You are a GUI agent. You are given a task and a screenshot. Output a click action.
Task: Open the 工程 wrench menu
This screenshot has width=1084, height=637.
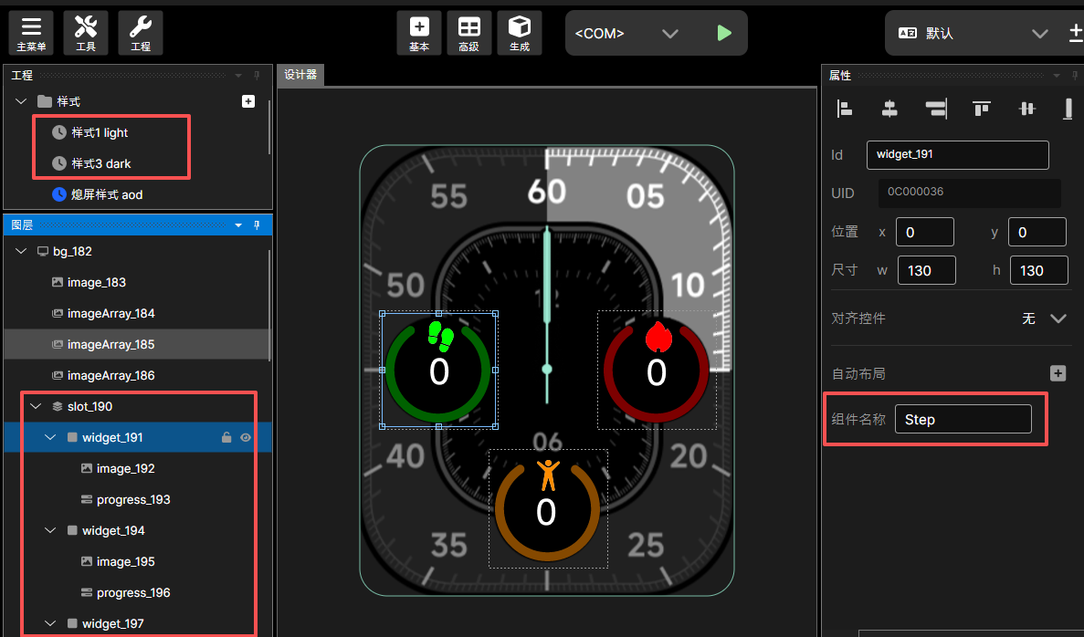(x=141, y=33)
